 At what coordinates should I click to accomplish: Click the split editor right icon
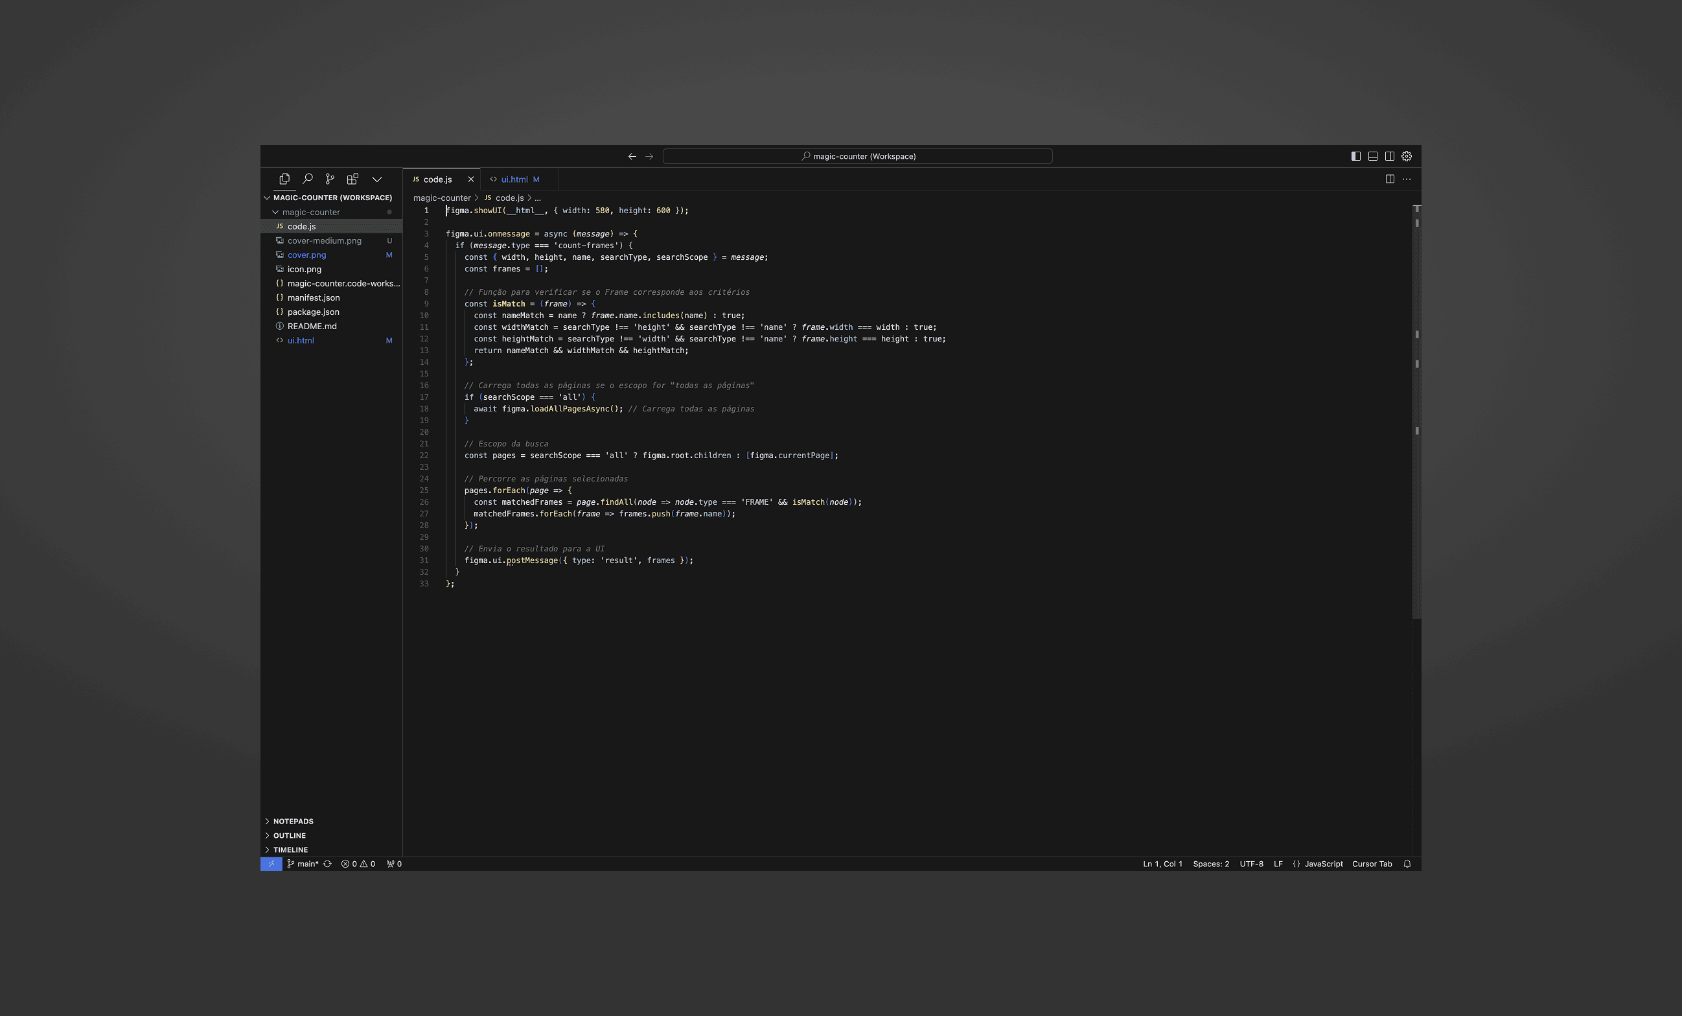coord(1389,179)
